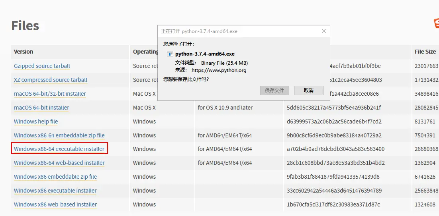Click the https://www.python.org source text
This screenshot has height=216, width=439.
(x=219, y=70)
